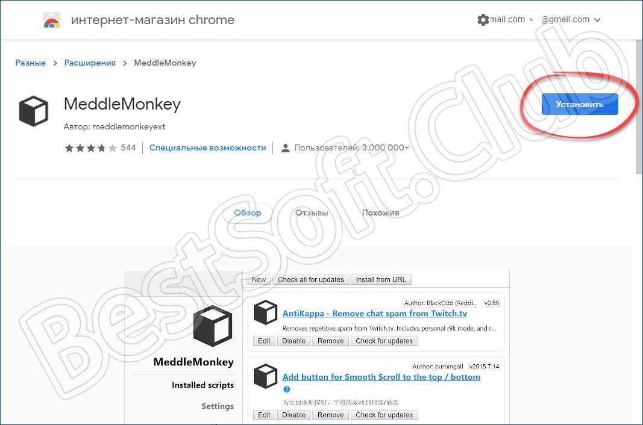Open the settings gear icon
Screen dimensions: 643x425
(x=483, y=20)
